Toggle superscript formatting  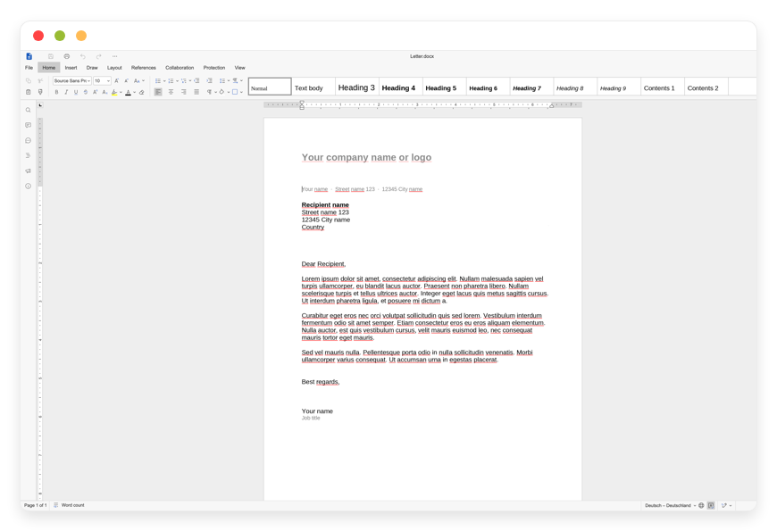pyautogui.click(x=96, y=92)
